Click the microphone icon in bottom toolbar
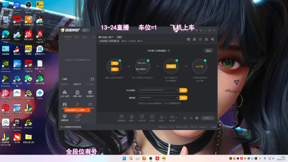The image size is (288, 162). (161, 117)
